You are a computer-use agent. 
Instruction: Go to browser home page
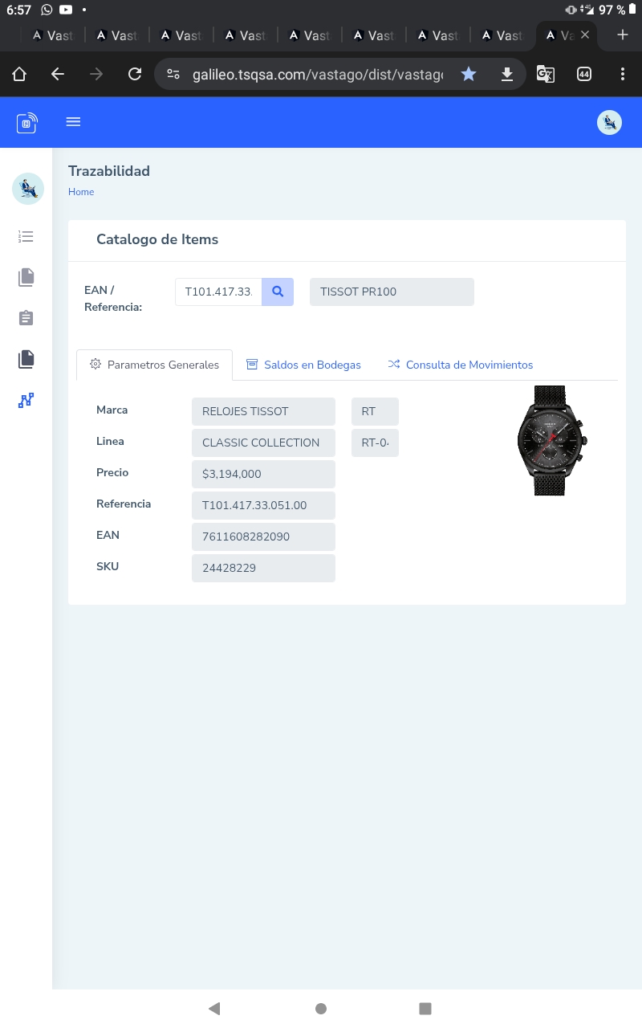pos(19,74)
